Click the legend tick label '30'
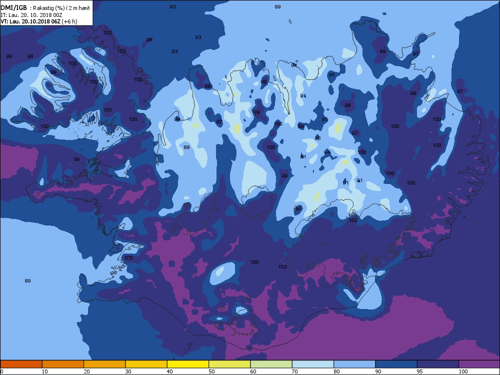Image resolution: width=500 pixels, height=375 pixels. [128, 371]
